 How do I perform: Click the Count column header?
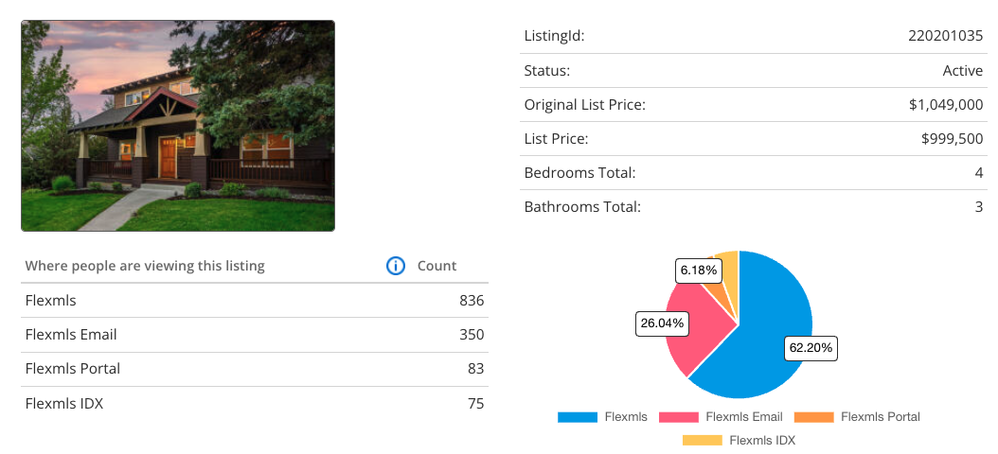click(x=437, y=266)
